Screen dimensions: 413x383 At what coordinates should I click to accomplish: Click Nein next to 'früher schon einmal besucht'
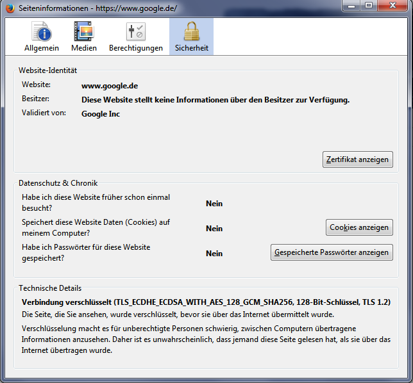214,204
